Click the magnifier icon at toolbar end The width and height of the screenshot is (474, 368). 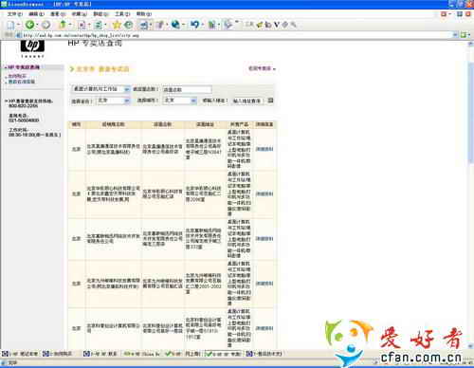(x=294, y=25)
